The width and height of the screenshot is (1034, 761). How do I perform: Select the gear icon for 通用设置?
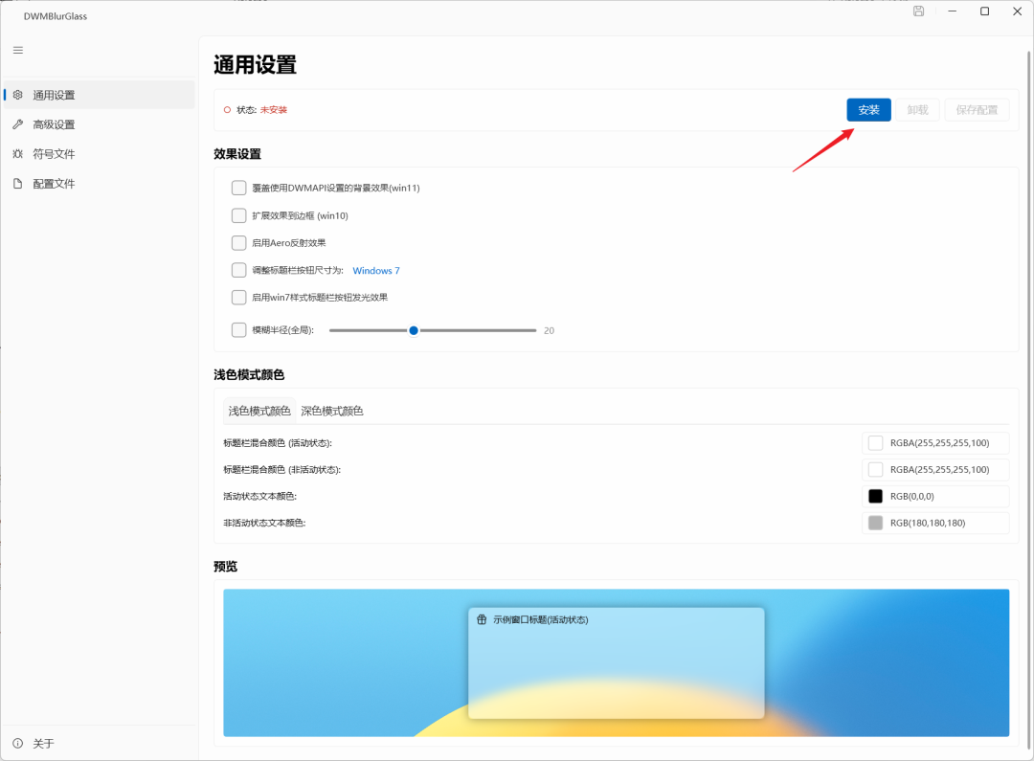pos(17,95)
